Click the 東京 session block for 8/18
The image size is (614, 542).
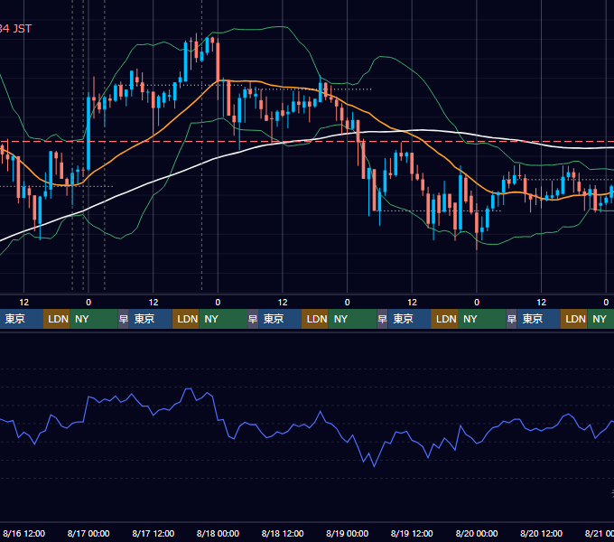(280, 319)
